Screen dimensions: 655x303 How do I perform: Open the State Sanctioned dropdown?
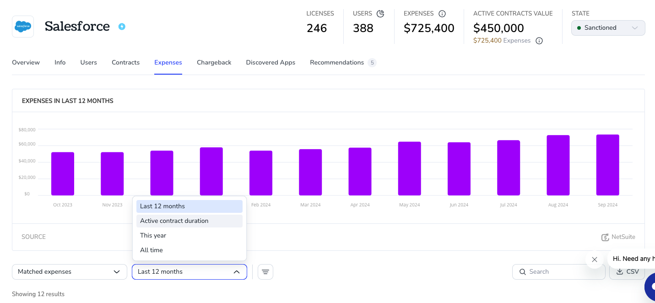(x=608, y=28)
